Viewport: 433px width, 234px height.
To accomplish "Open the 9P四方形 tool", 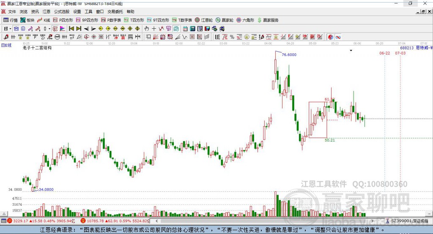I will 87,20.
